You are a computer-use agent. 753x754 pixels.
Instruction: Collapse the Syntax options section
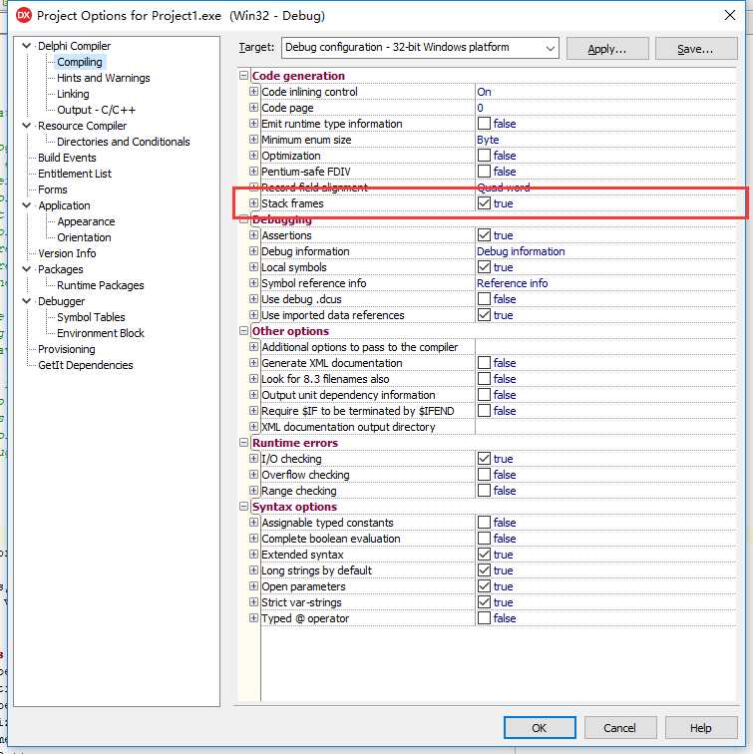(x=243, y=507)
